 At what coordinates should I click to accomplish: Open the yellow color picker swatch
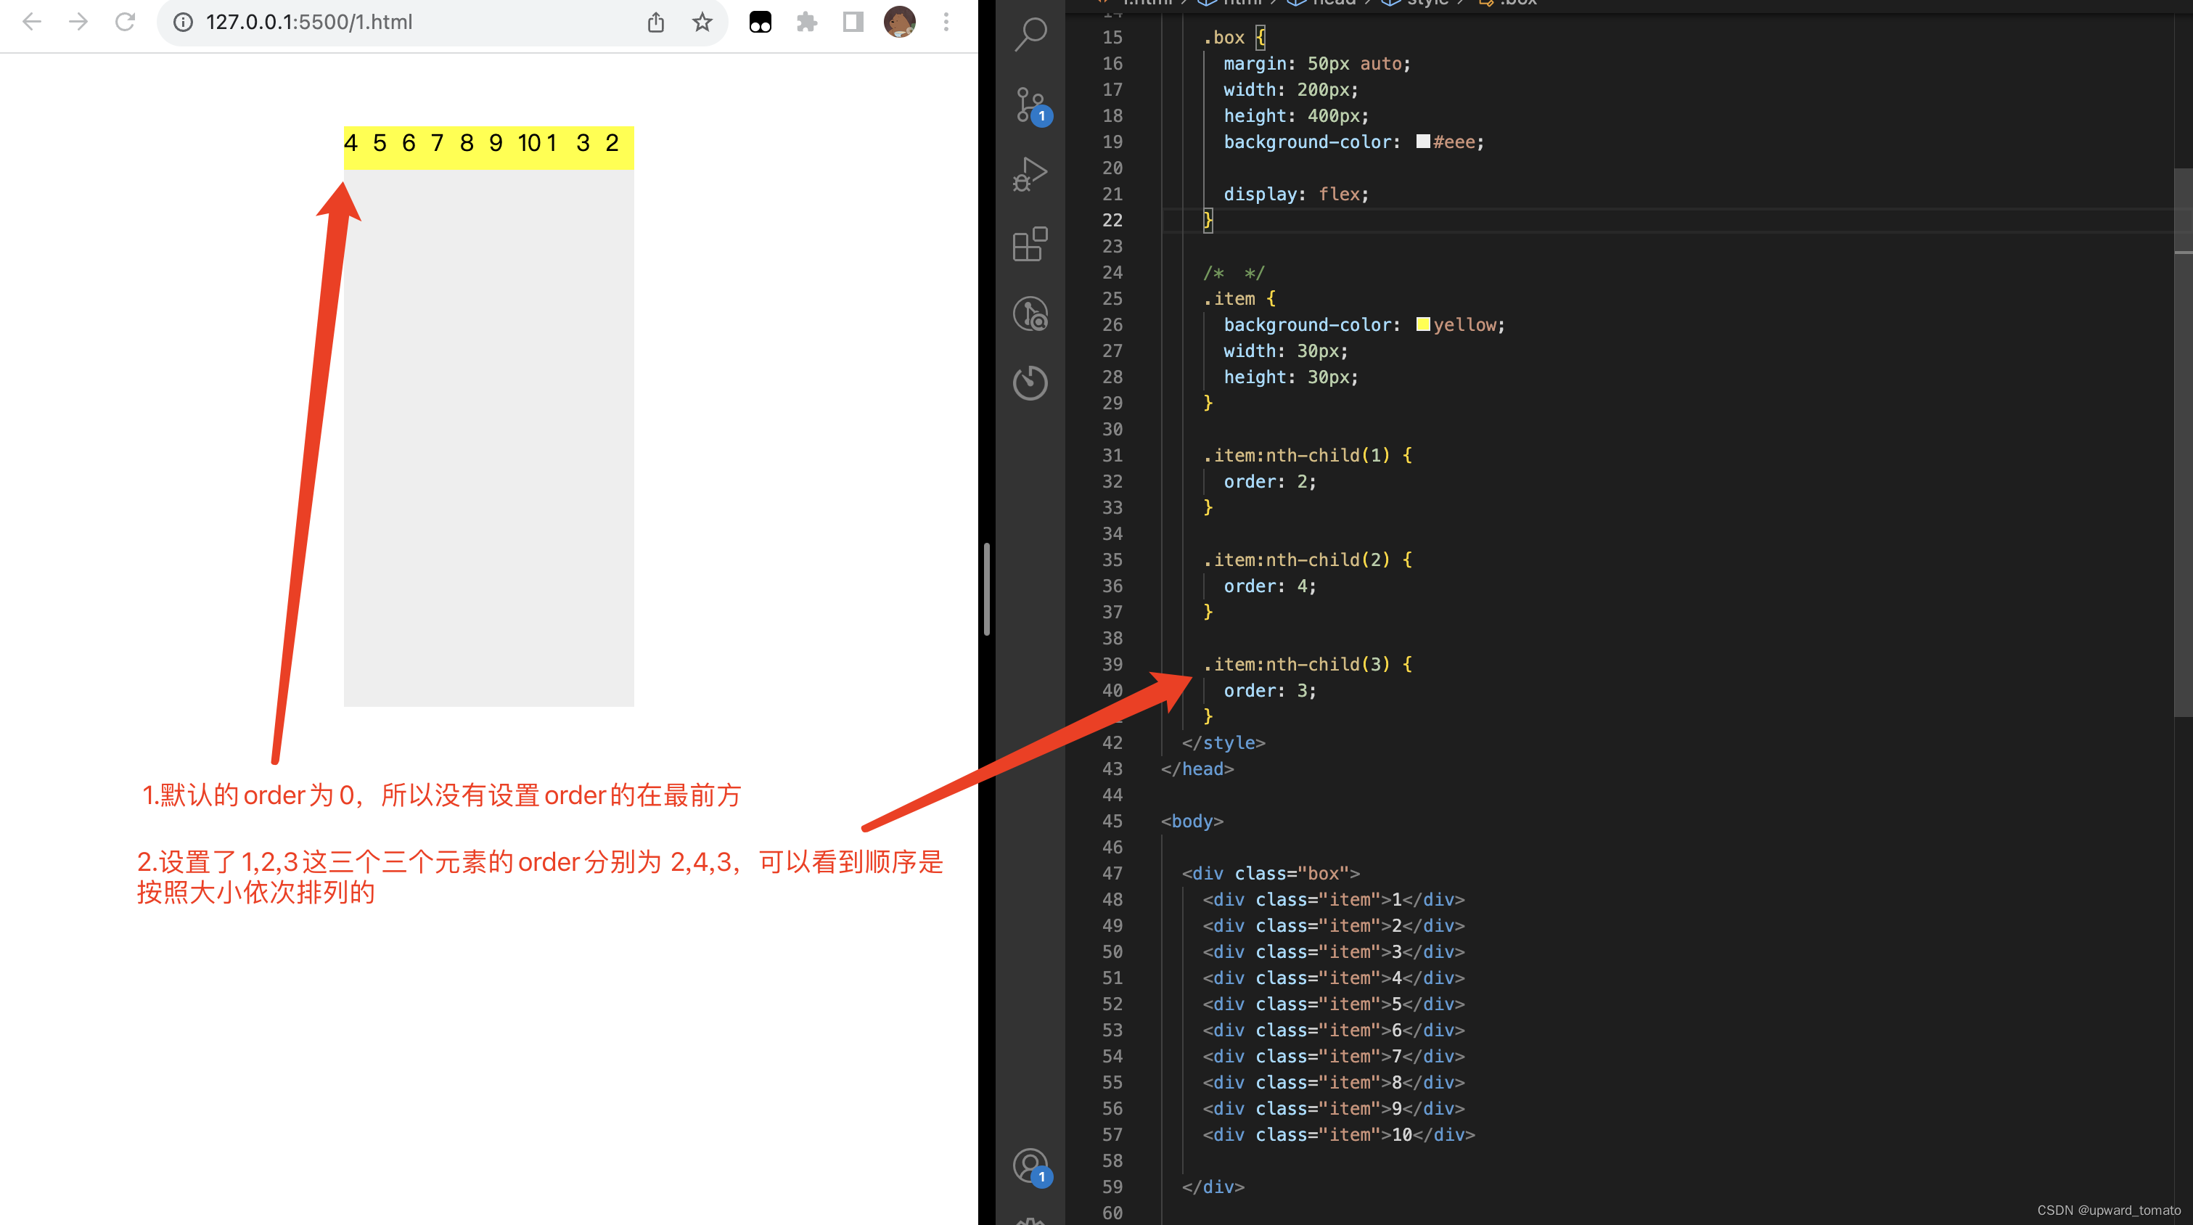[x=1423, y=324]
